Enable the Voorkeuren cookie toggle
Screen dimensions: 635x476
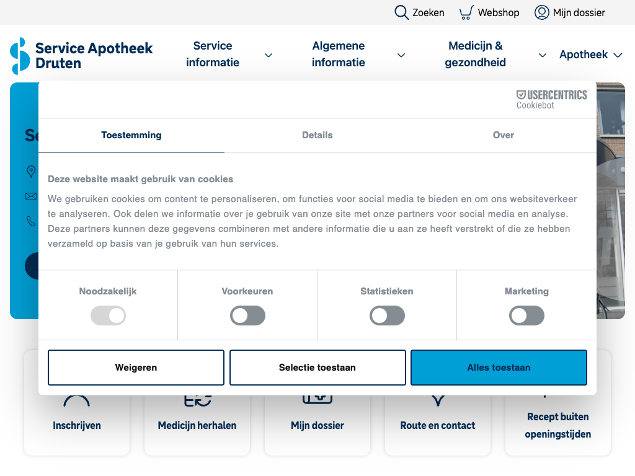247,316
